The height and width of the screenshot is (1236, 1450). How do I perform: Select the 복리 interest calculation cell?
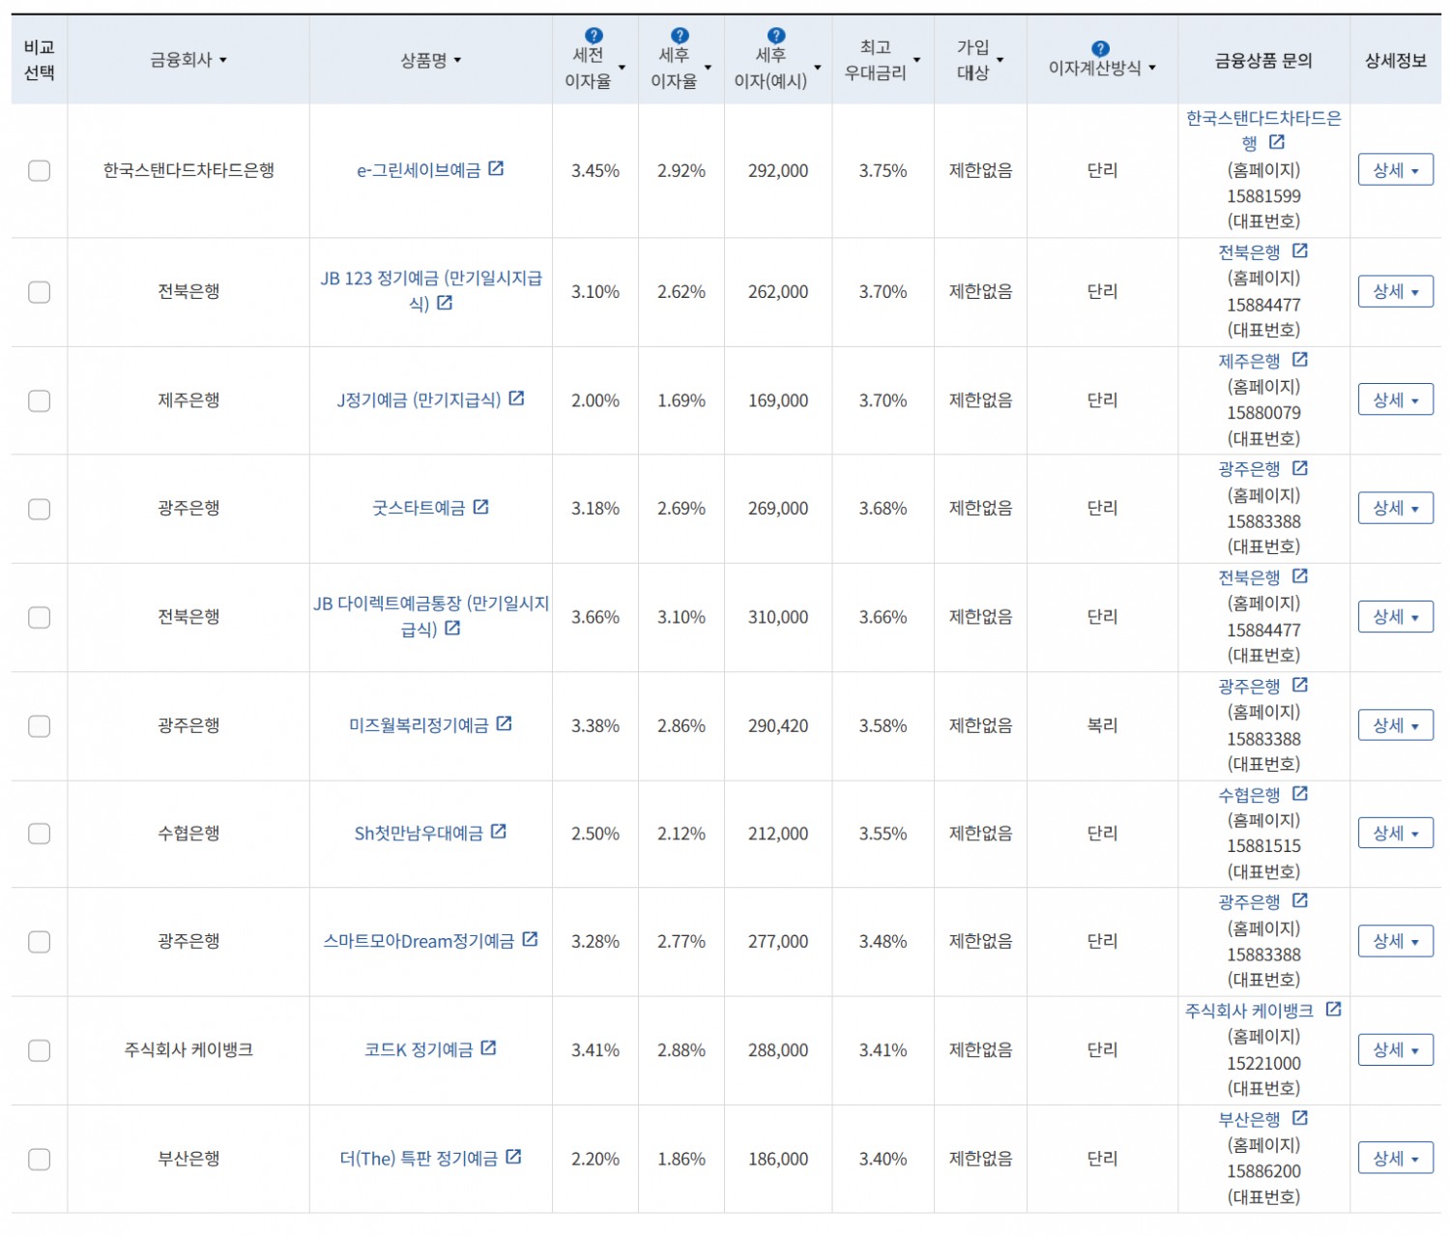pos(1102,725)
